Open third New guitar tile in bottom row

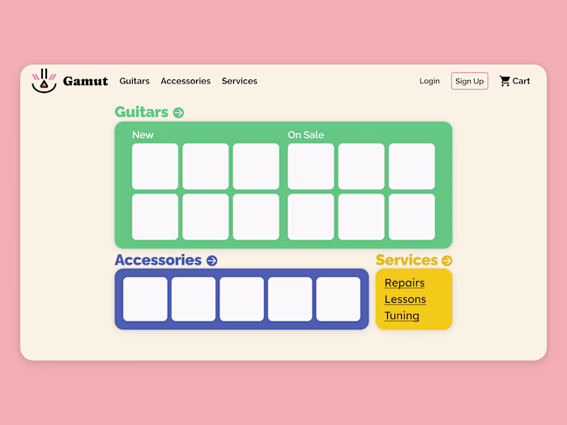pyautogui.click(x=256, y=217)
